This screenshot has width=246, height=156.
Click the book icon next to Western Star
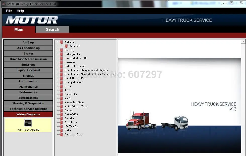(62, 134)
